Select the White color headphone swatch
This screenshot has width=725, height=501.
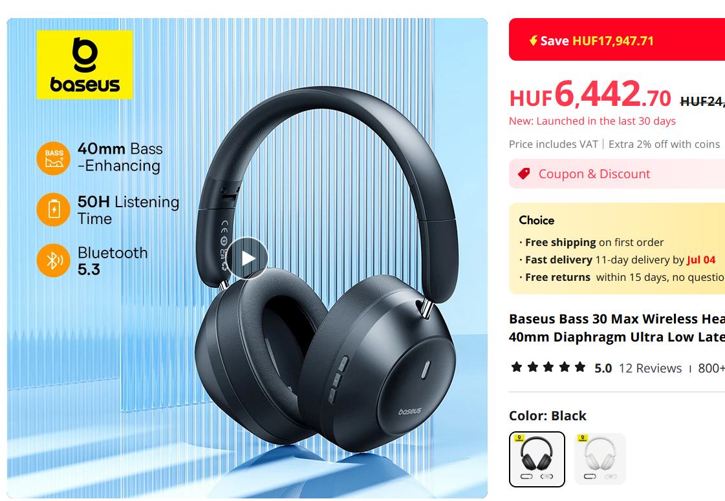[x=600, y=460]
